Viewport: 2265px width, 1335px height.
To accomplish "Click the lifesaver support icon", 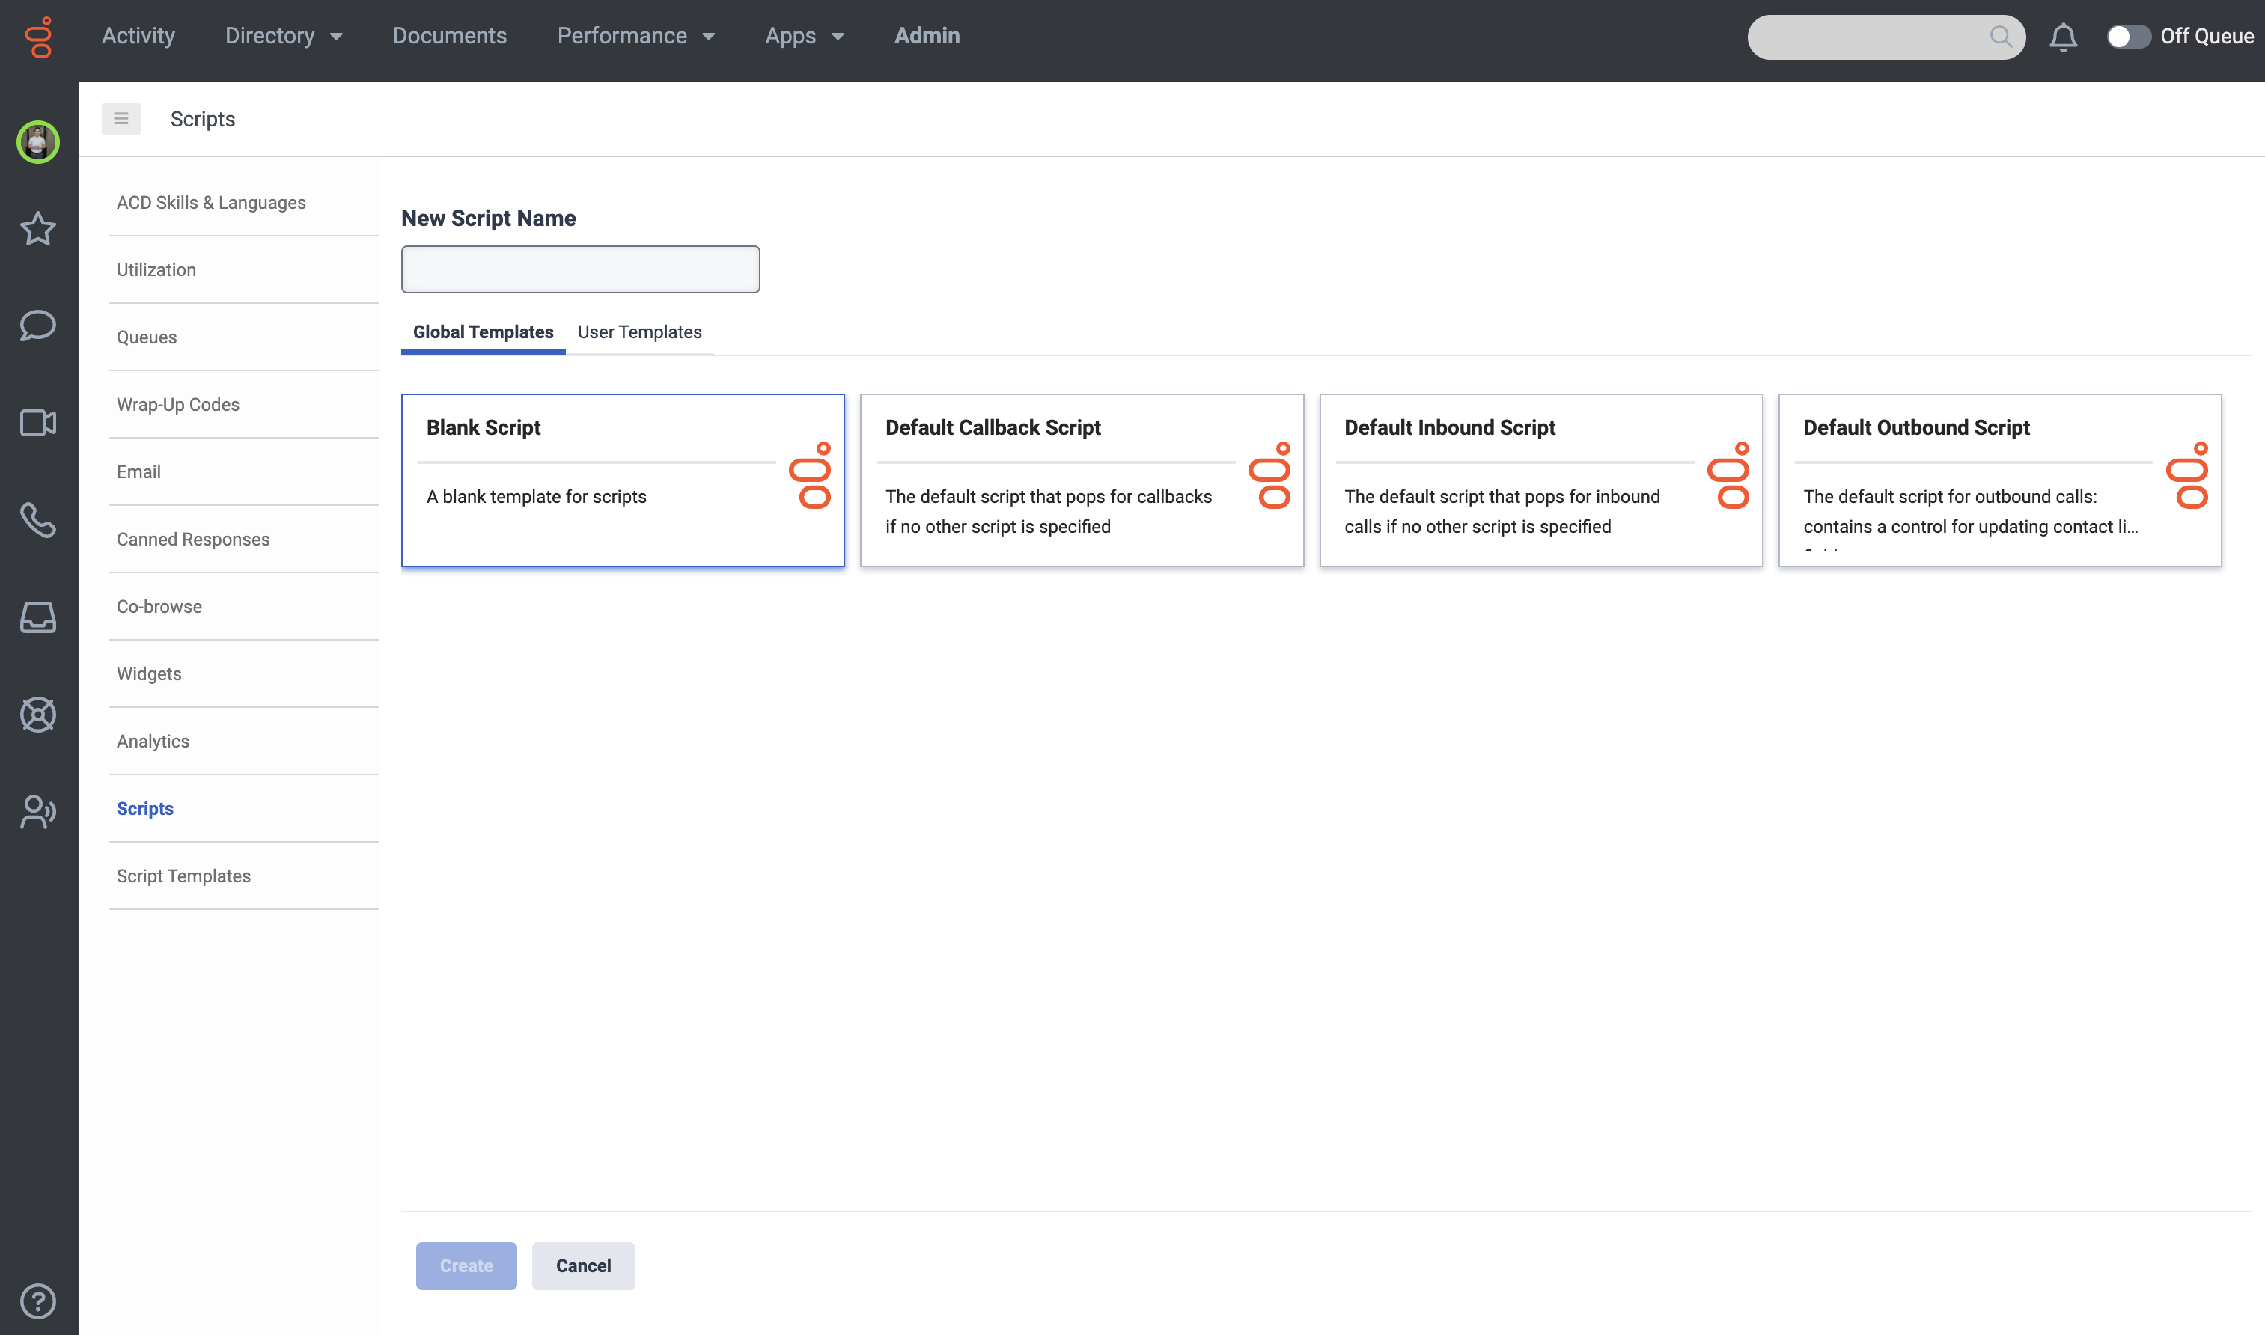I will coord(37,715).
